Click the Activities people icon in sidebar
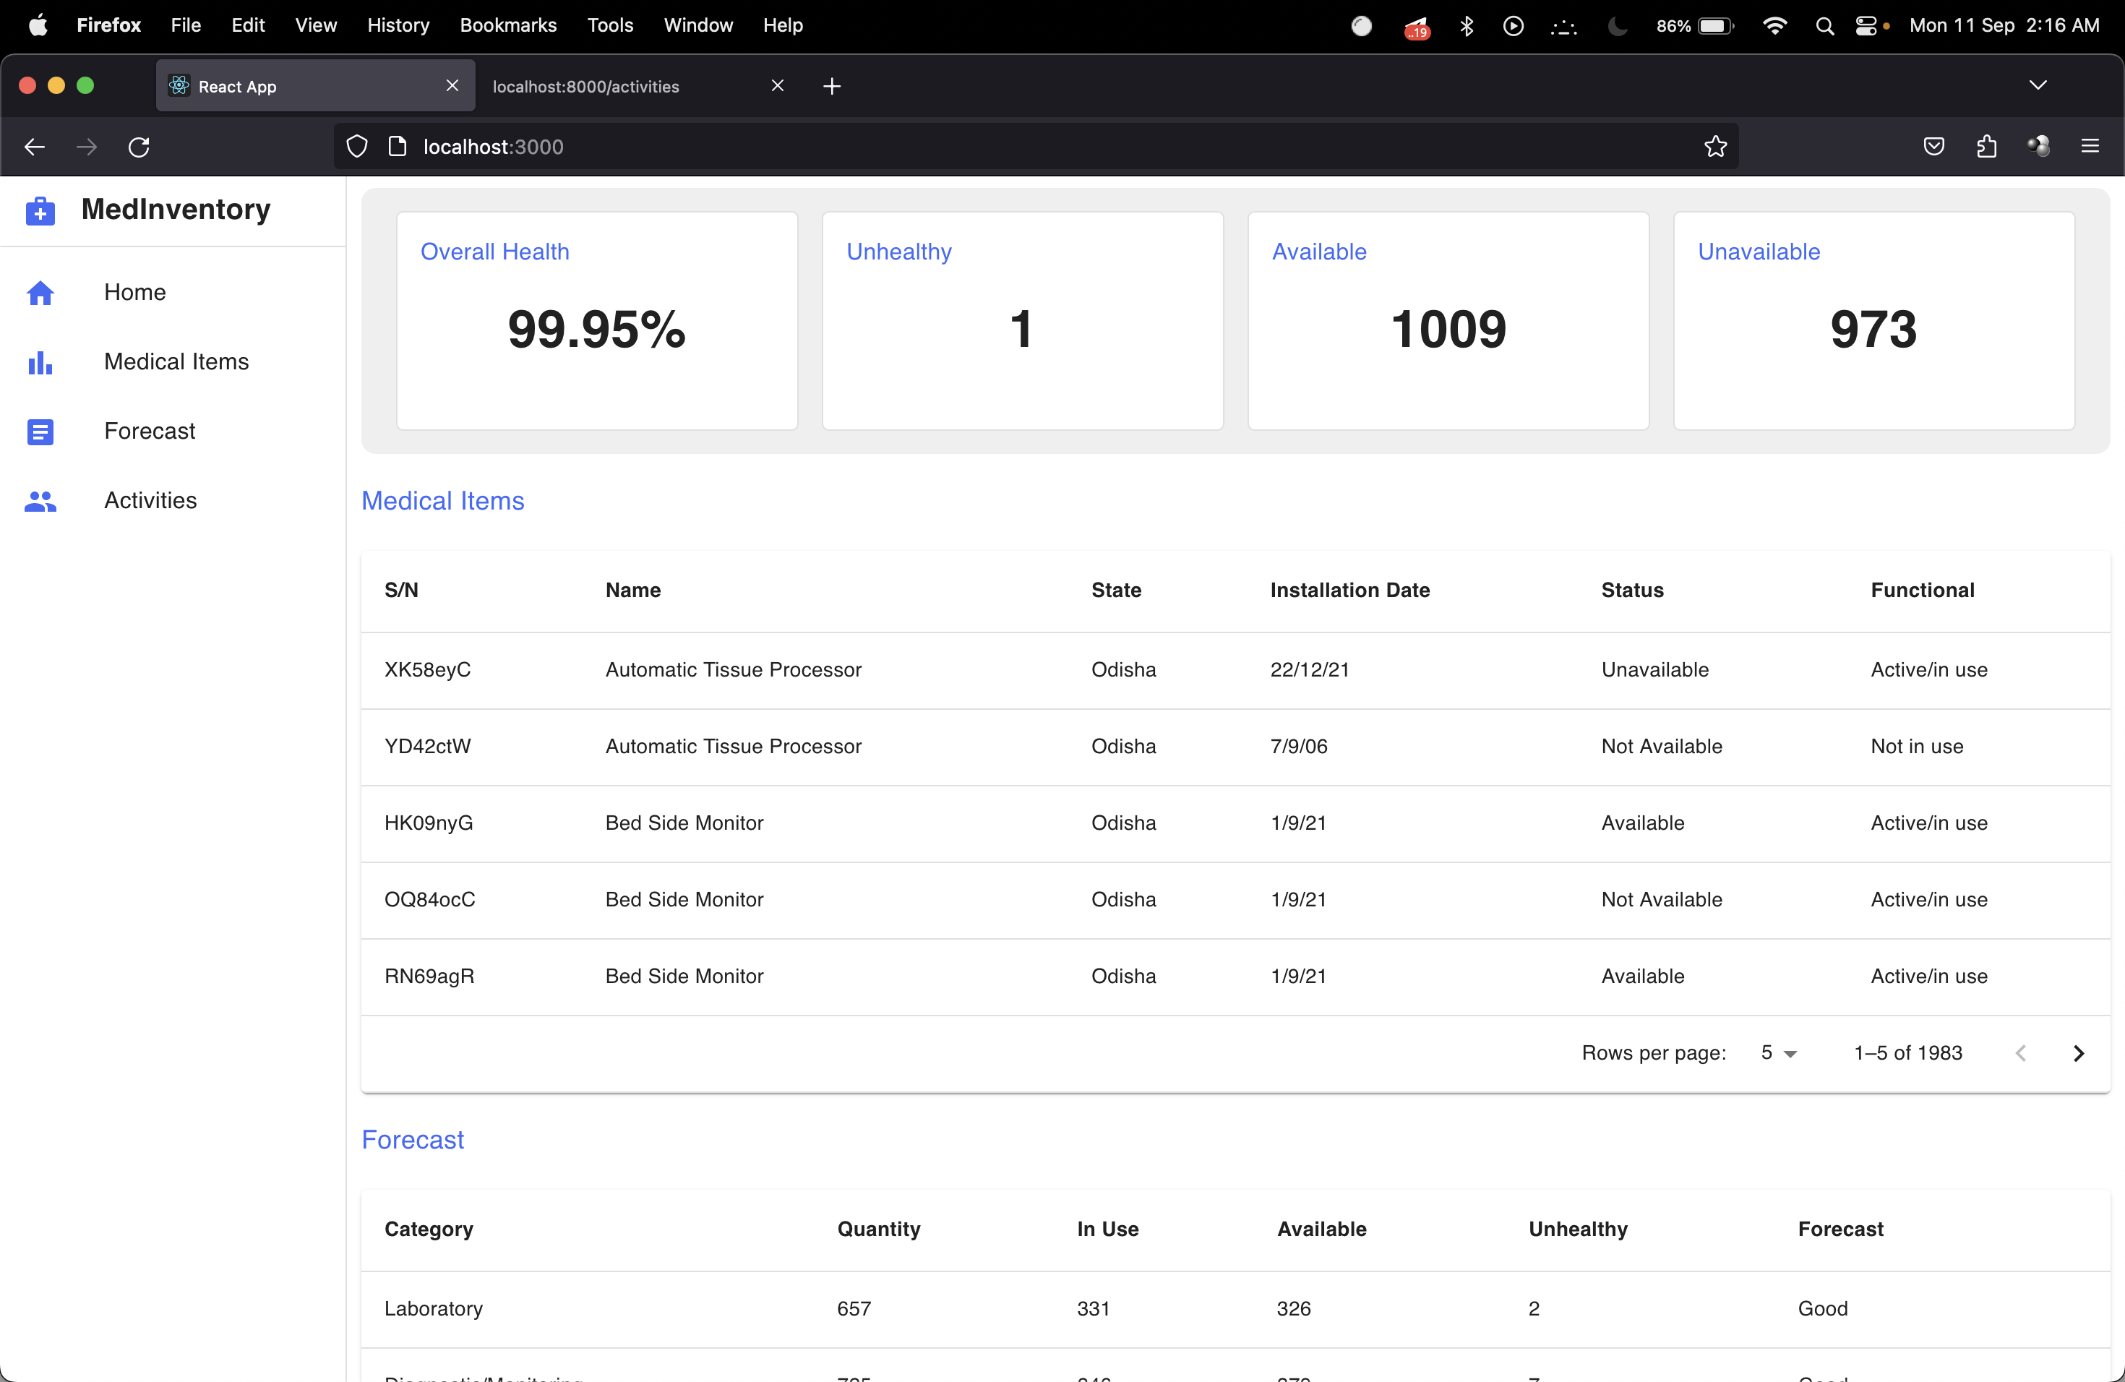Image resolution: width=2125 pixels, height=1382 pixels. click(40, 502)
